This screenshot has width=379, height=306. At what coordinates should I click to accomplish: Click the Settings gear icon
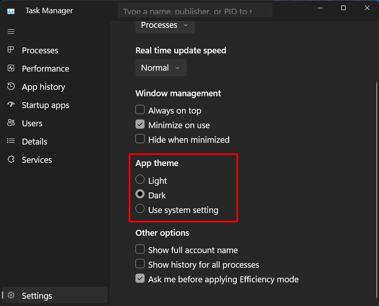[11, 296]
